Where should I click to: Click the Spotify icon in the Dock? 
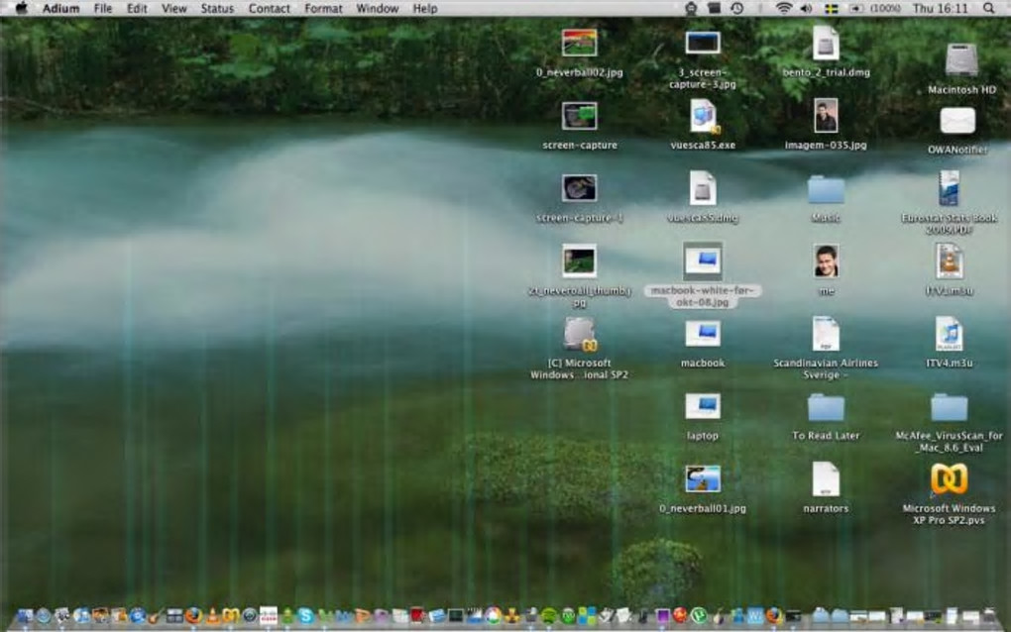click(549, 616)
